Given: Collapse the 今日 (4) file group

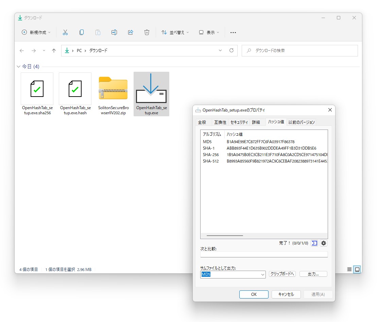Looking at the screenshot, I should [19, 66].
